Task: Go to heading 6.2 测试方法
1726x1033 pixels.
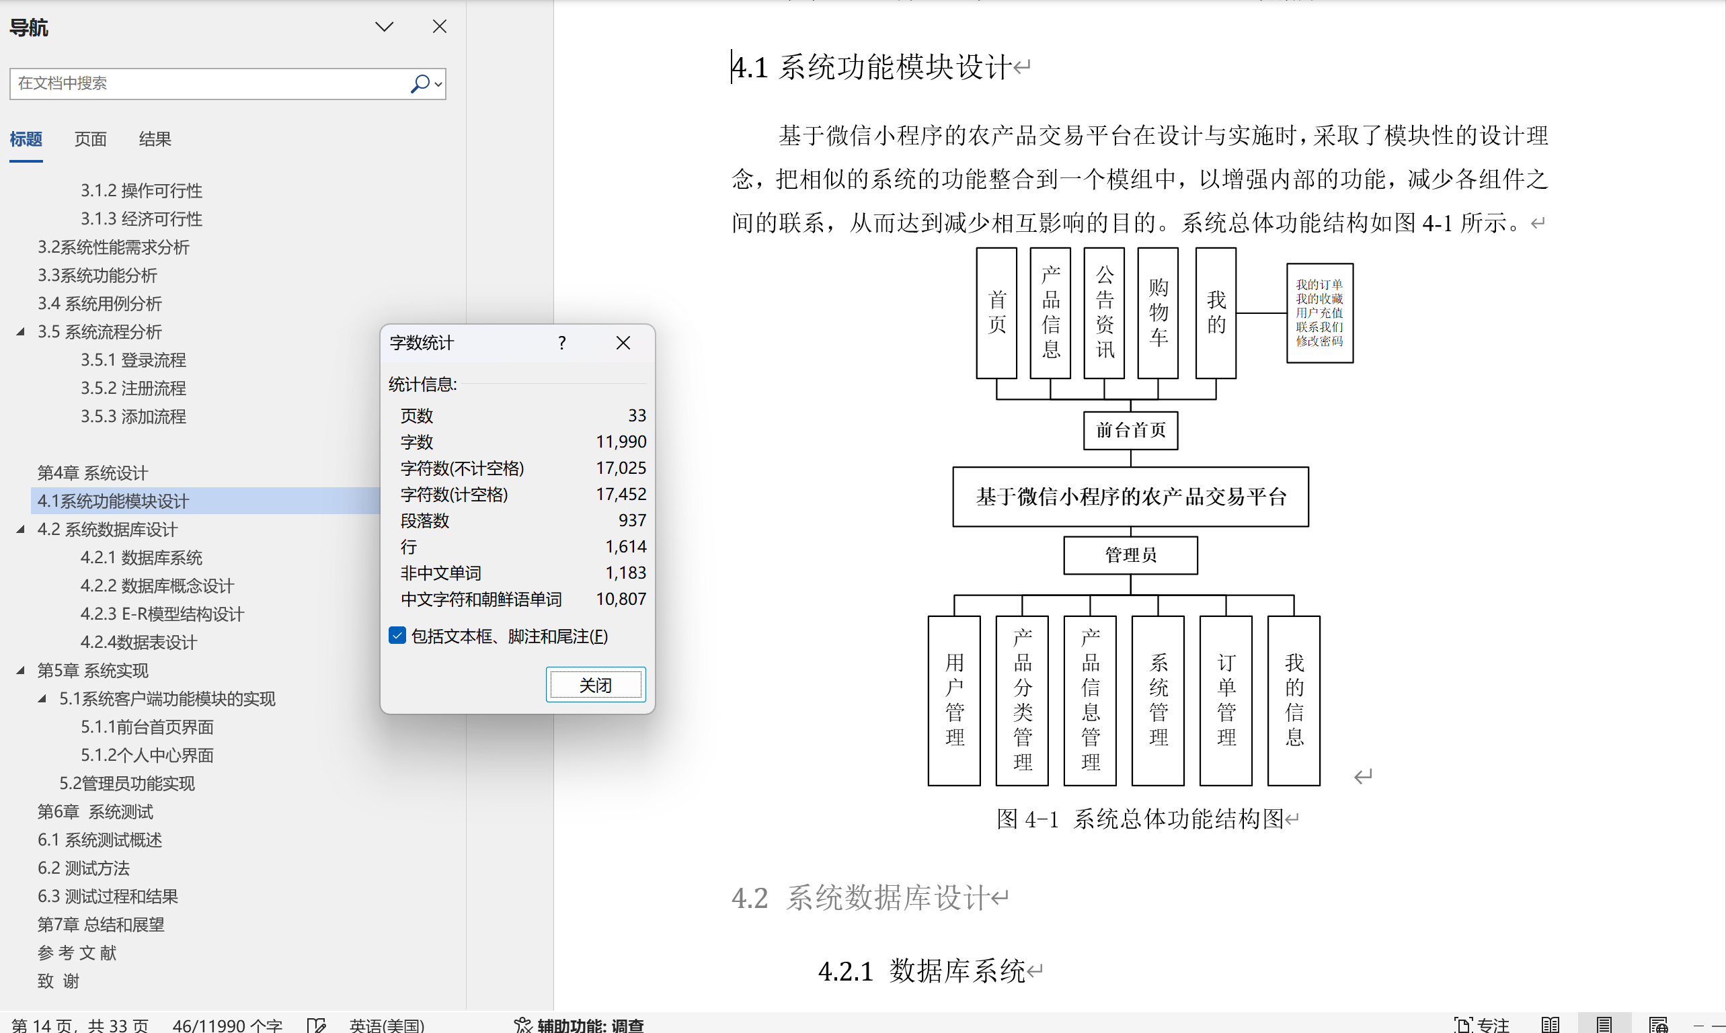Action: pyautogui.click(x=83, y=868)
